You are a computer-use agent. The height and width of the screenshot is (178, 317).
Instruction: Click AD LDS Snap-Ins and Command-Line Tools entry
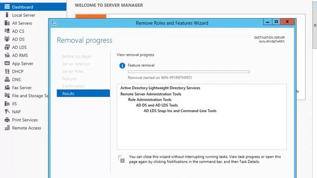[x=180, y=111]
